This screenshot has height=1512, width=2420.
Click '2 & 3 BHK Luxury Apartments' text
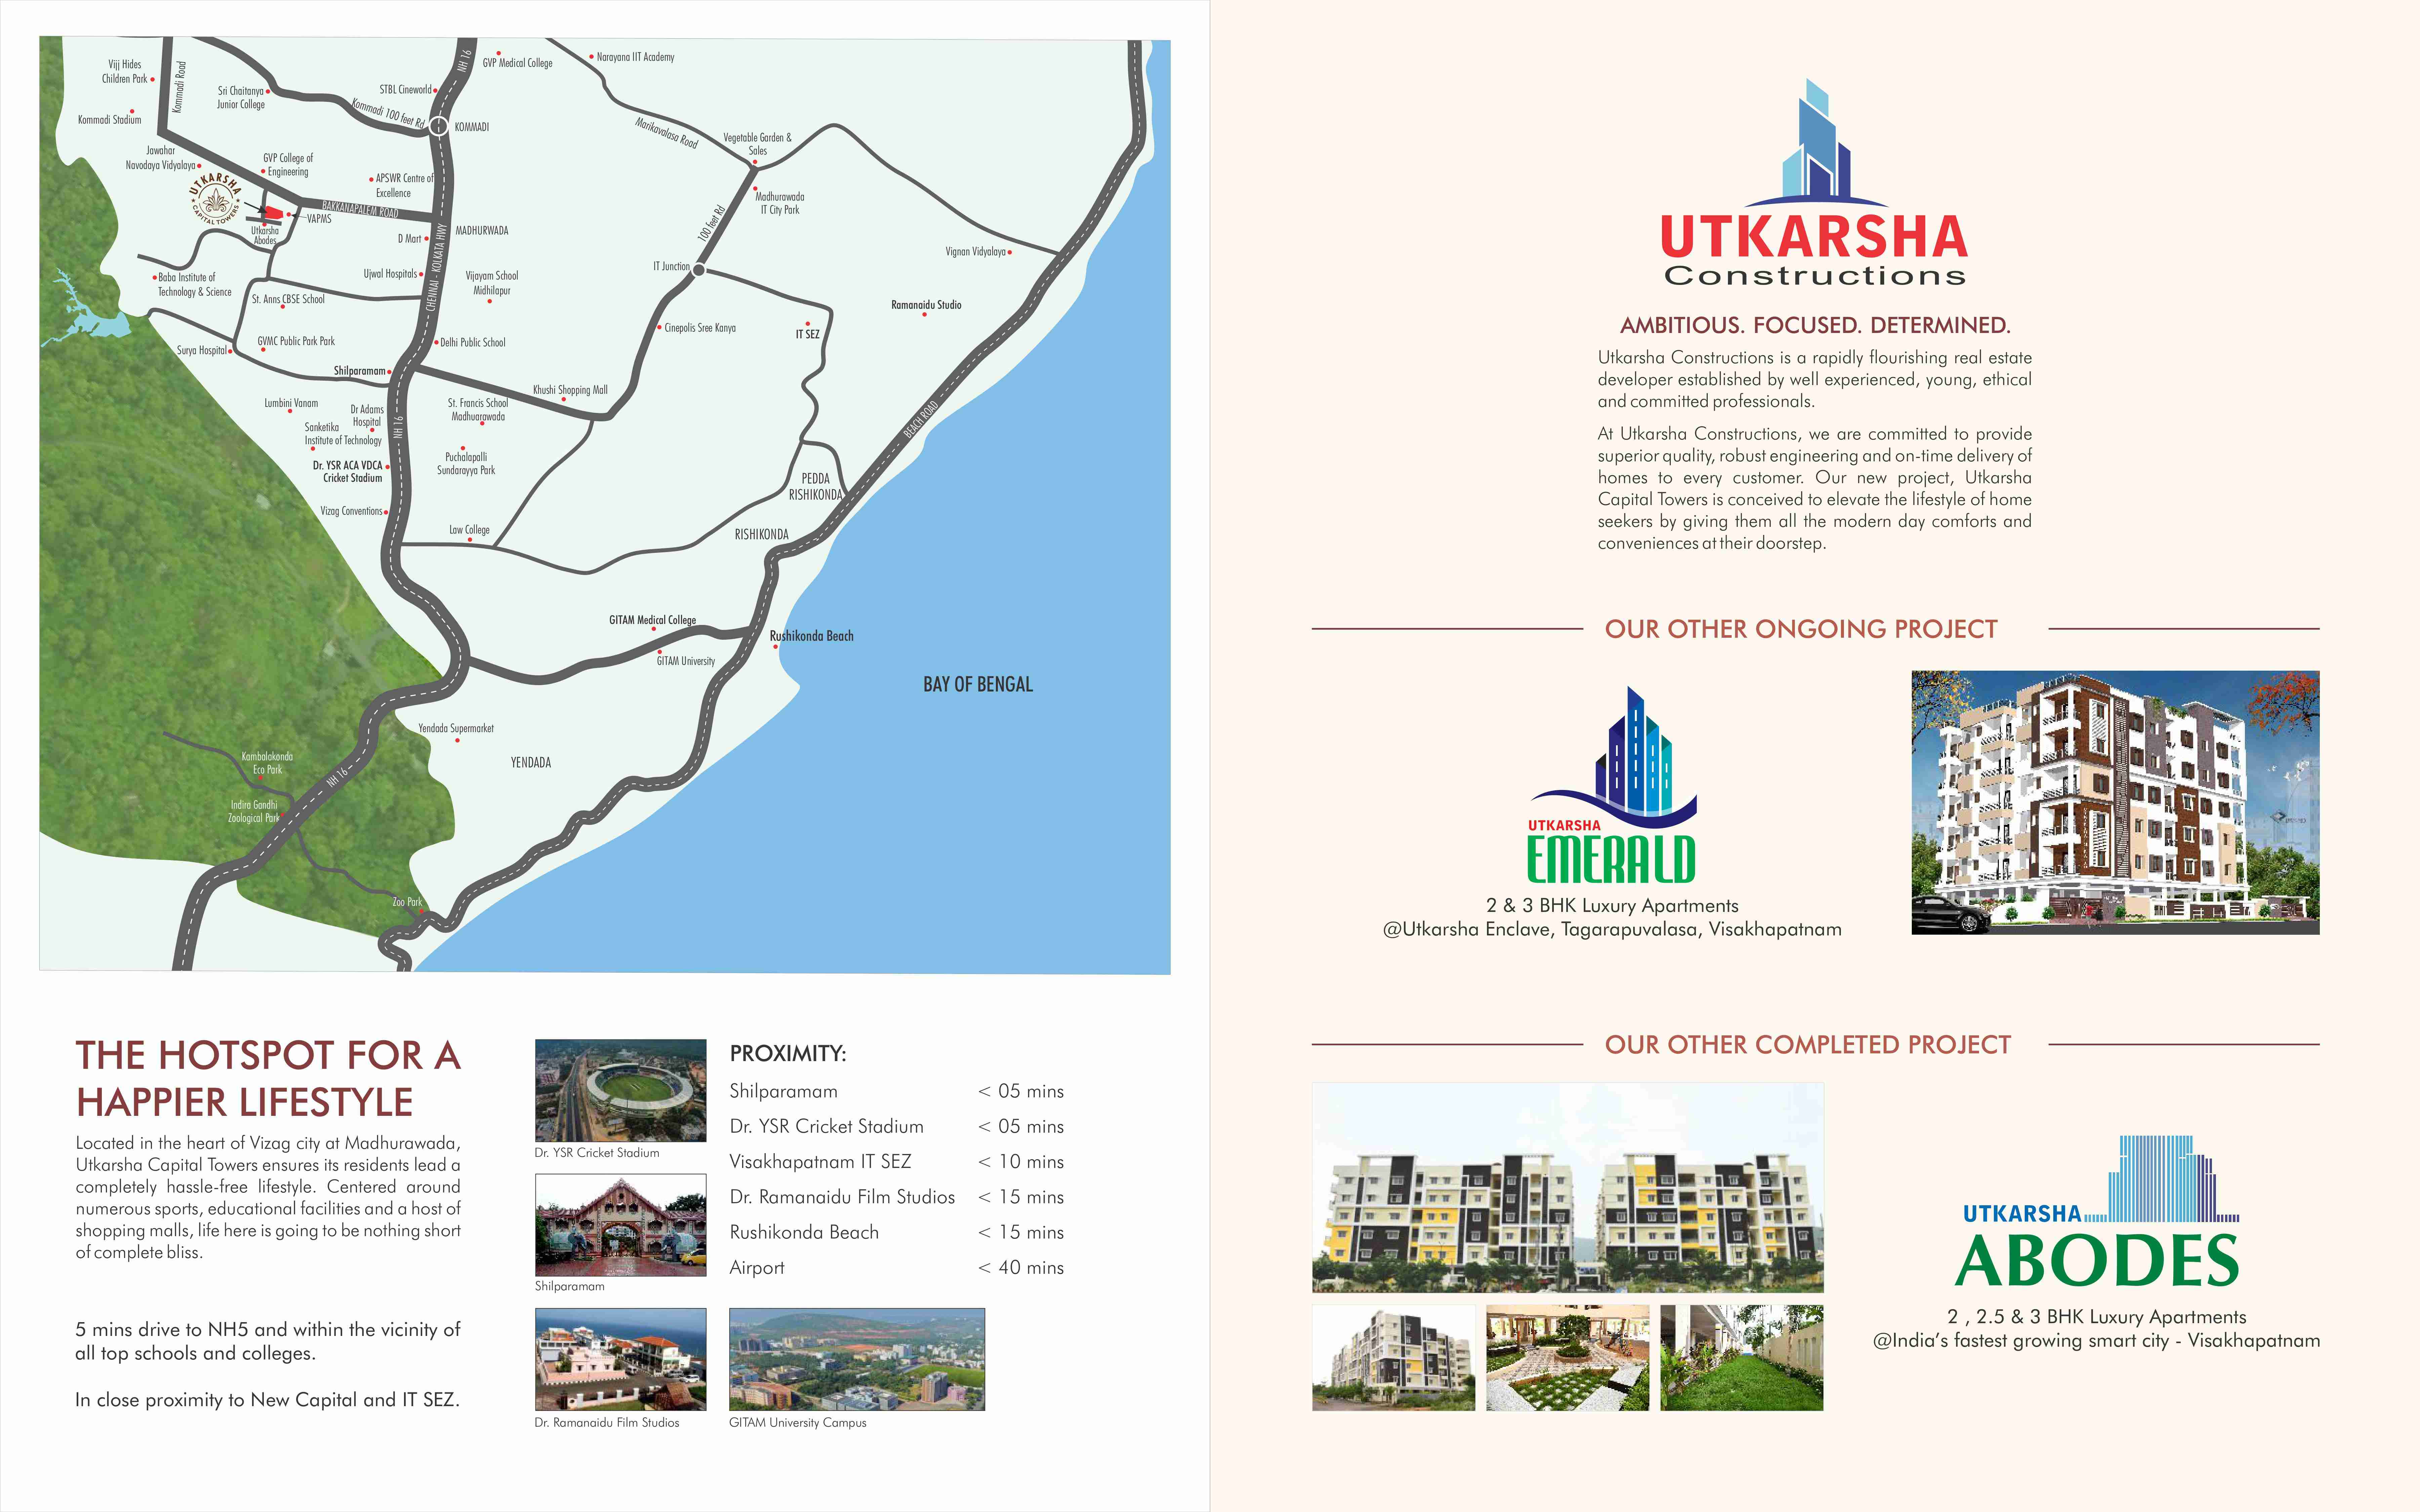pos(1612,906)
